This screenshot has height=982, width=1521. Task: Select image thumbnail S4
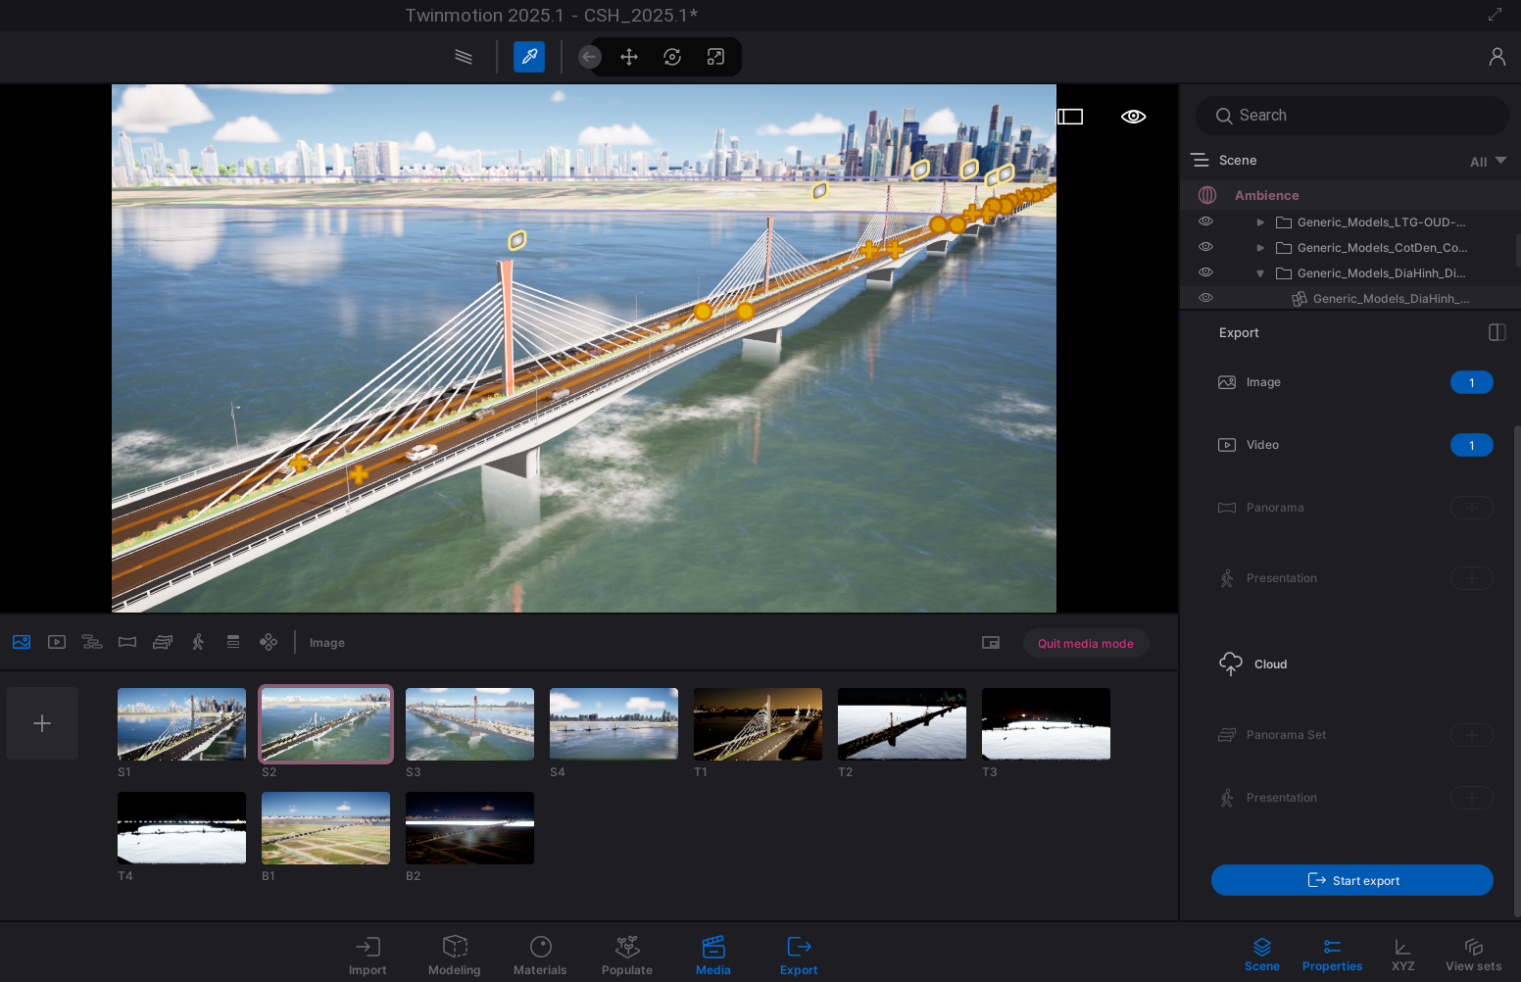(614, 724)
